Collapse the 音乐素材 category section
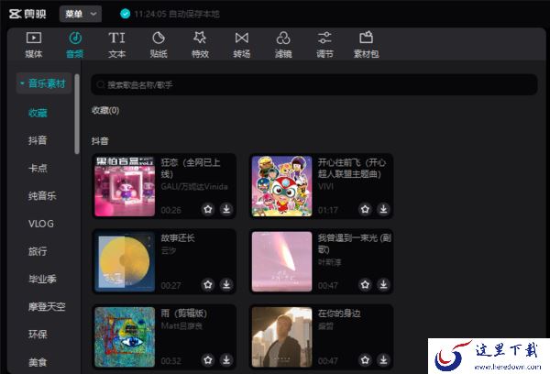The height and width of the screenshot is (374, 550). [44, 83]
